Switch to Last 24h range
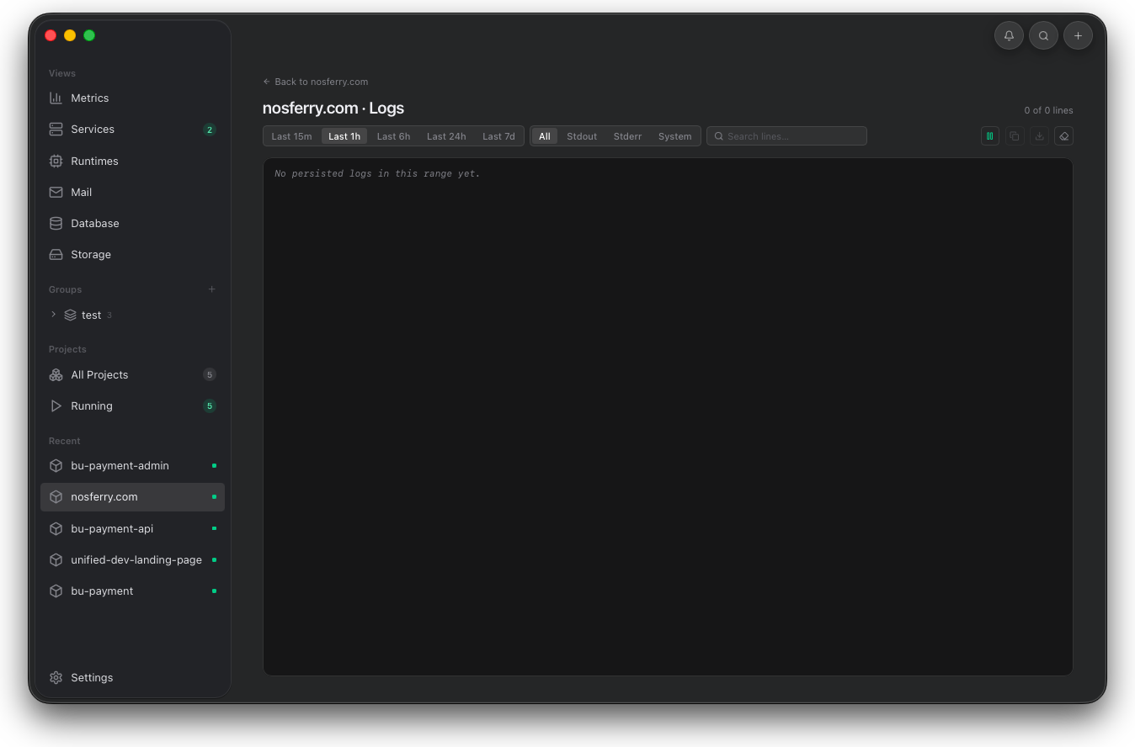The width and height of the screenshot is (1135, 747). (x=446, y=136)
